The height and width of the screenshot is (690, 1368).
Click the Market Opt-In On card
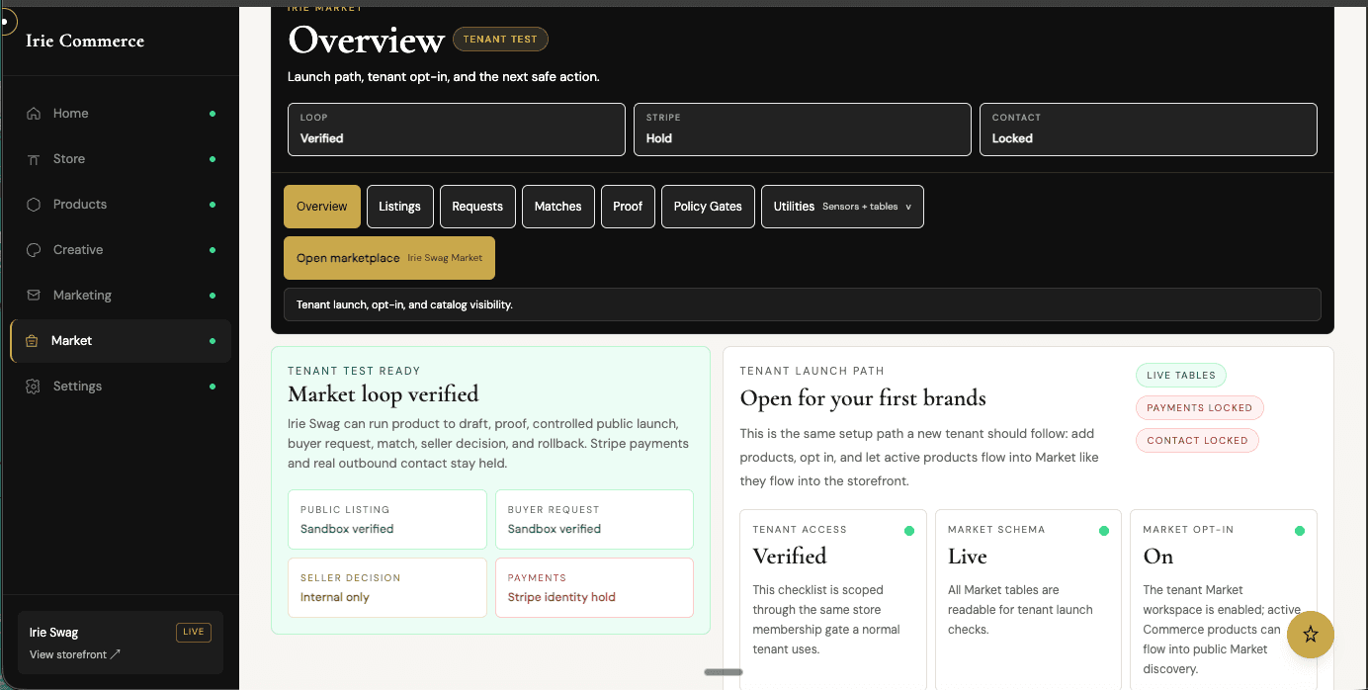1224,599
